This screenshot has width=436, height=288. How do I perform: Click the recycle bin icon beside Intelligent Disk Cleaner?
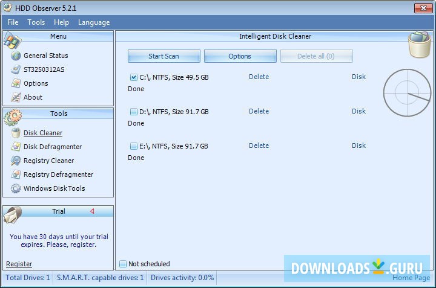tap(419, 45)
